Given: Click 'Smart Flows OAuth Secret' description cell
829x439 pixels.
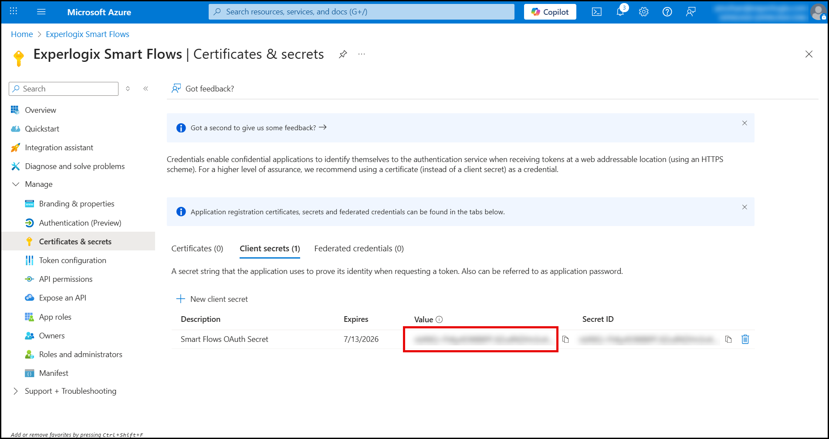Looking at the screenshot, I should [224, 339].
